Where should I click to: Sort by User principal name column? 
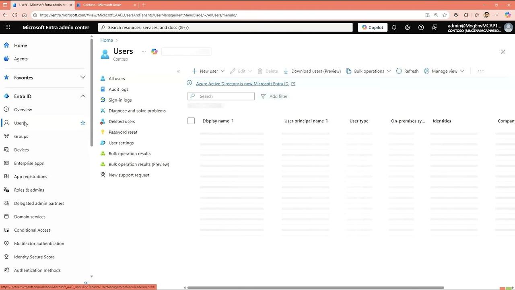click(x=304, y=121)
